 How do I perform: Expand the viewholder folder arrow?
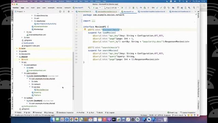pos(32,21)
